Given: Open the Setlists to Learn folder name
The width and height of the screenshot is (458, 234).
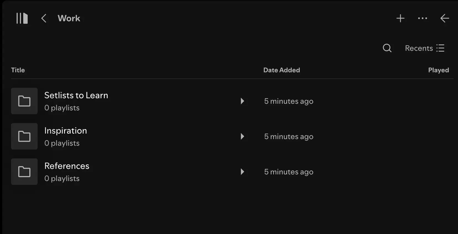Looking at the screenshot, I should click(x=76, y=95).
